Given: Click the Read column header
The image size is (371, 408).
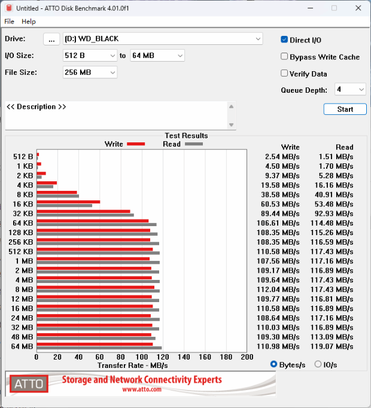Looking at the screenshot, I should coord(345,147).
